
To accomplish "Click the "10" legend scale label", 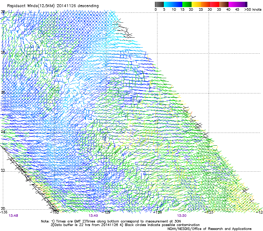I will (x=174, y=10).
